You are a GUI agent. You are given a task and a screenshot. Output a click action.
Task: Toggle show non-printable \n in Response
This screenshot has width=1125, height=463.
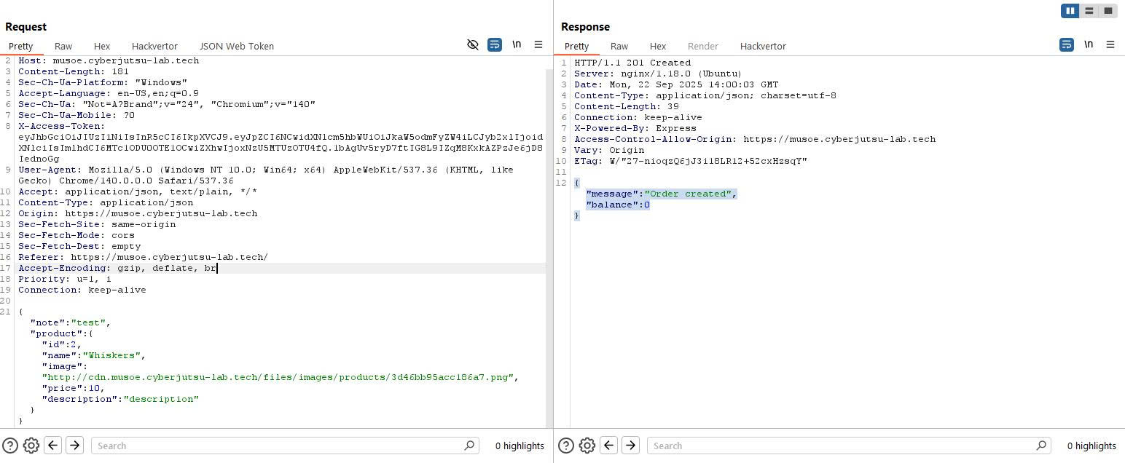[1089, 44]
